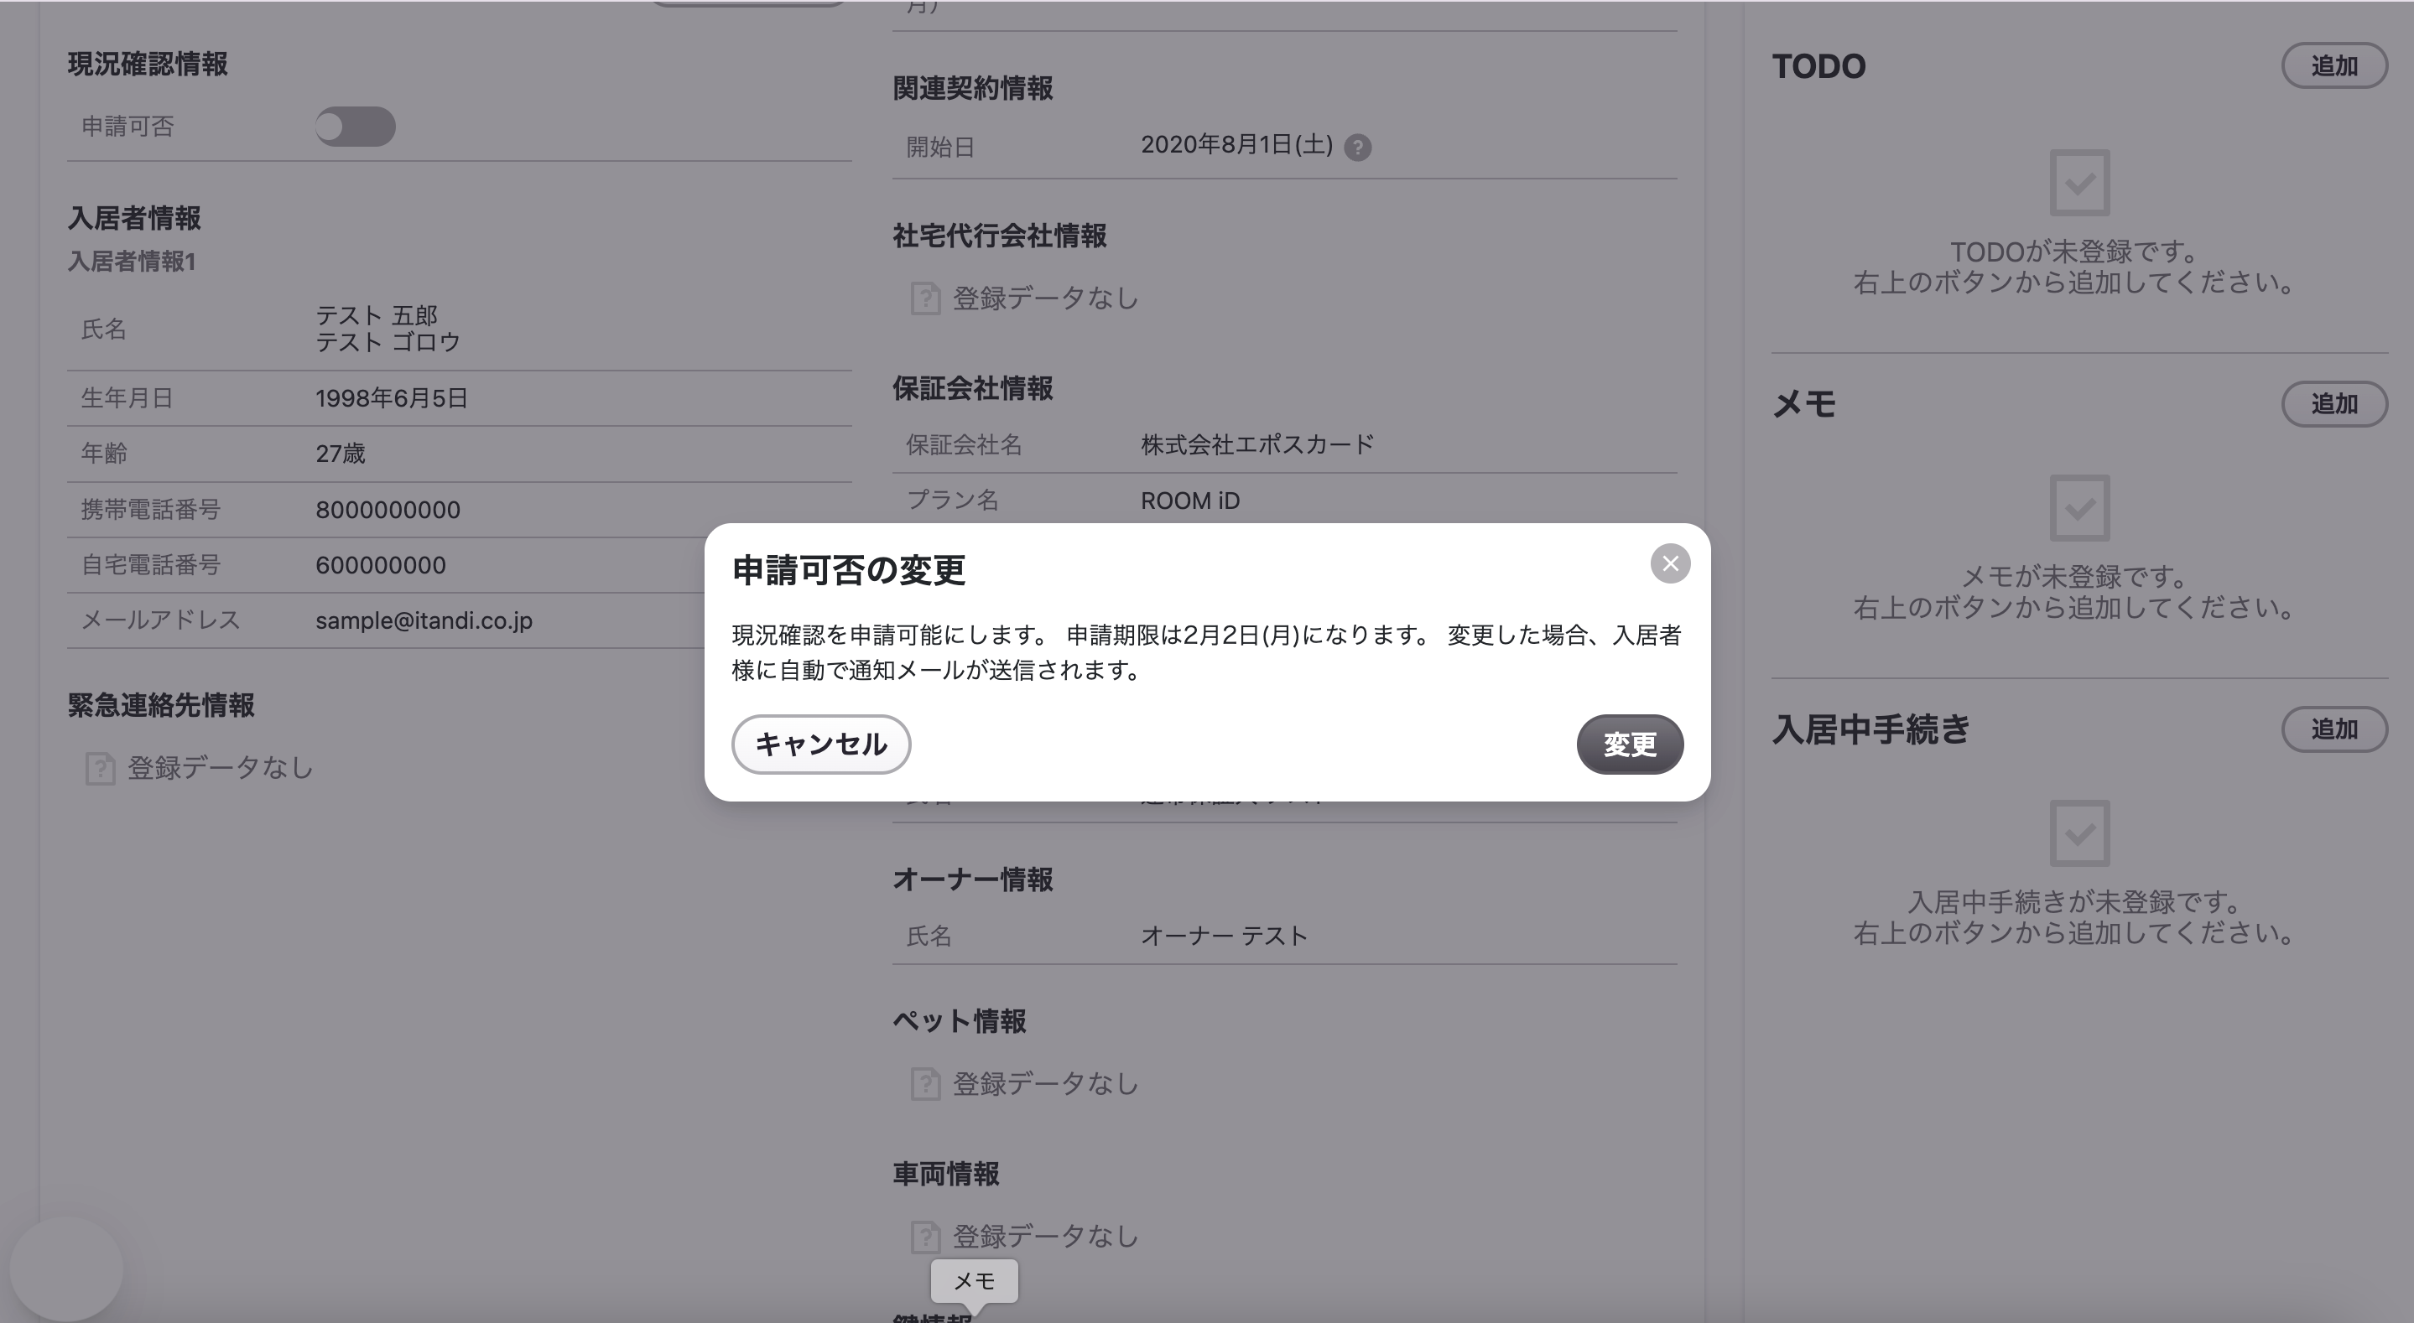Add 入居中手続き with 追加 button
Screen dimensions: 2414x1323
(2334, 729)
